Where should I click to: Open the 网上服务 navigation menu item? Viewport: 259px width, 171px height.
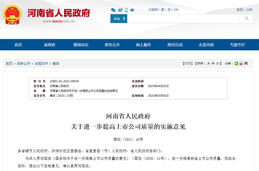[144, 45]
